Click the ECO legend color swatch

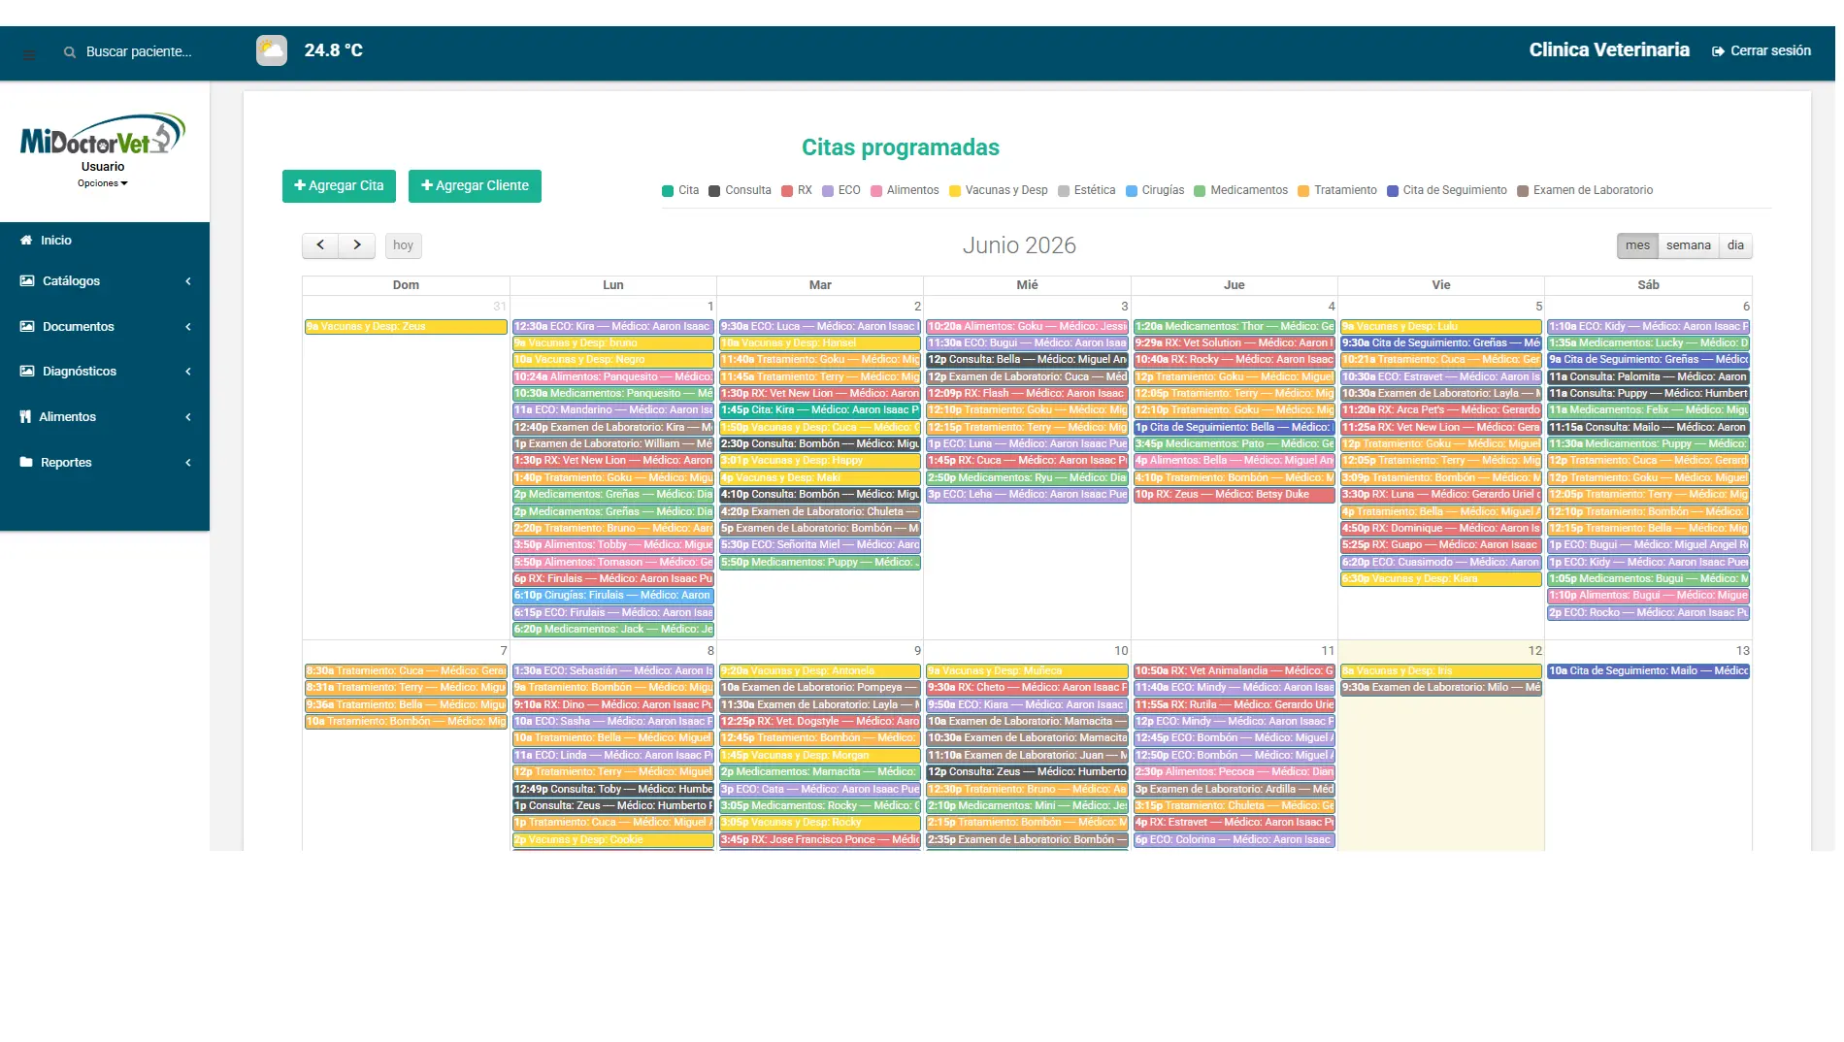point(828,191)
